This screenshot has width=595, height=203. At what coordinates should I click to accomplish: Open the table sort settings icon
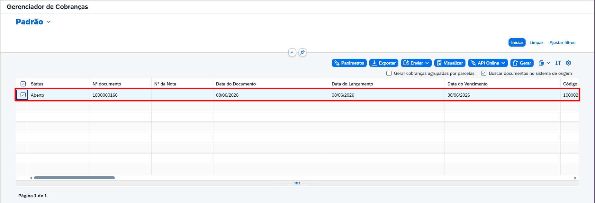point(558,63)
